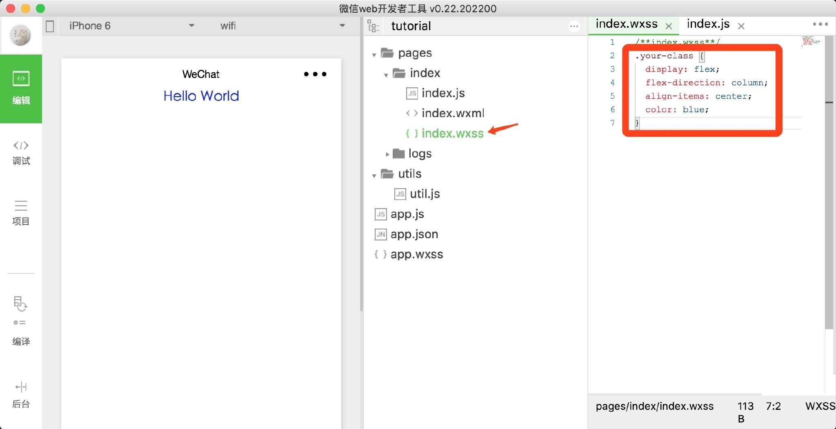Open tutorial project more options

tap(574, 27)
